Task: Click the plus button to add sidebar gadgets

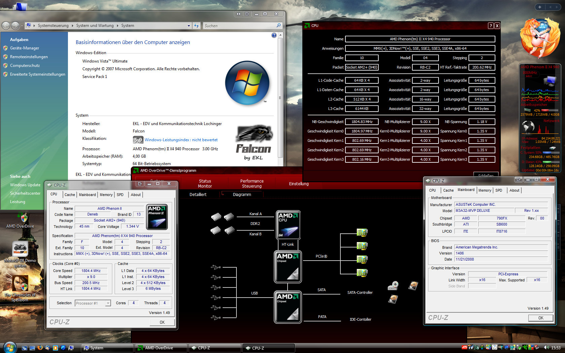Action: click(x=540, y=7)
